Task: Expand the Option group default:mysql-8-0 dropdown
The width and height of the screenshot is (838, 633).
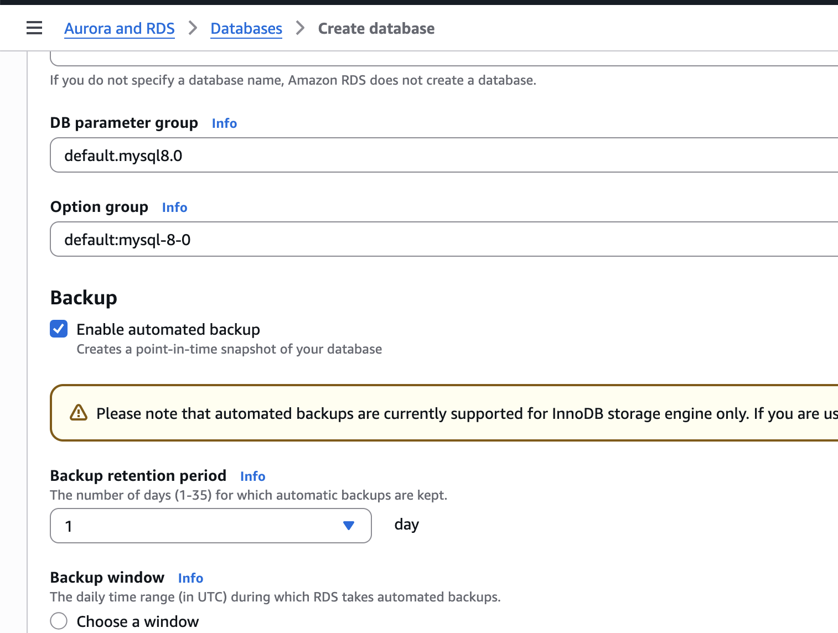Action: coord(443,240)
